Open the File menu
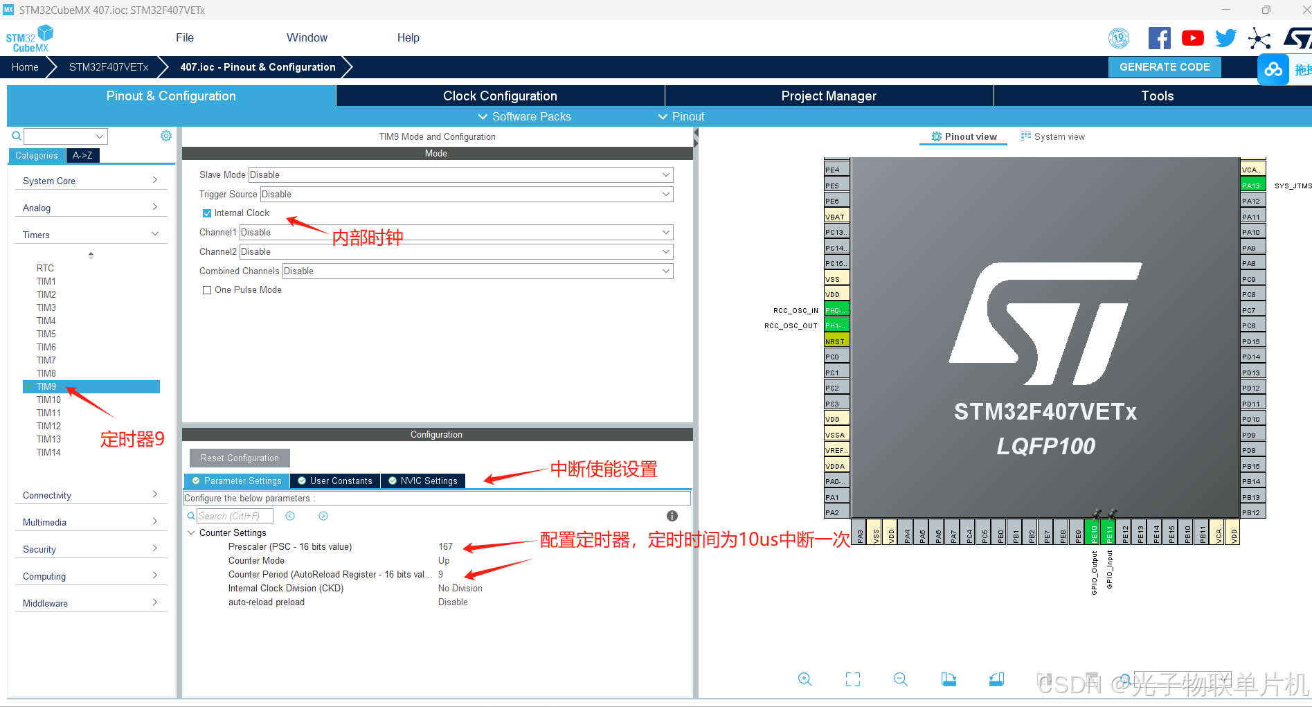The height and width of the screenshot is (707, 1312). coord(185,38)
